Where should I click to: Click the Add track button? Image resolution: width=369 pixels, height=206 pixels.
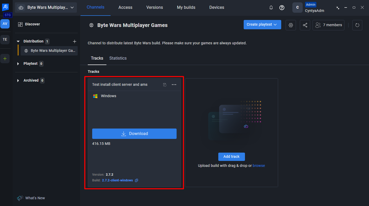[231, 157]
